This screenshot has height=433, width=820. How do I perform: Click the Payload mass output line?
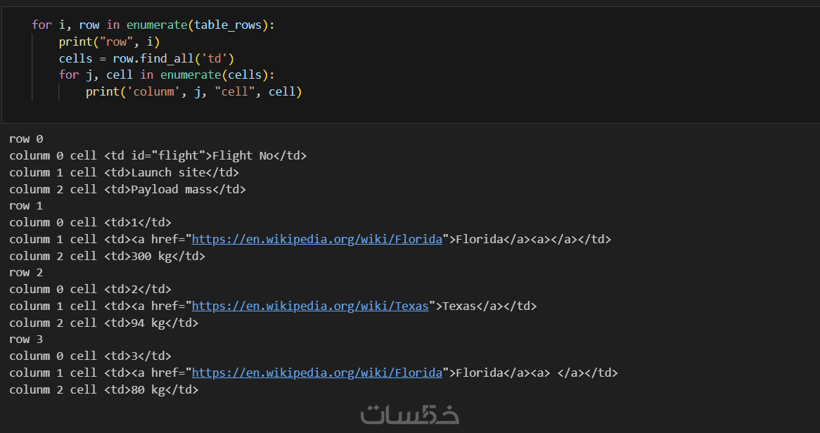click(x=127, y=189)
